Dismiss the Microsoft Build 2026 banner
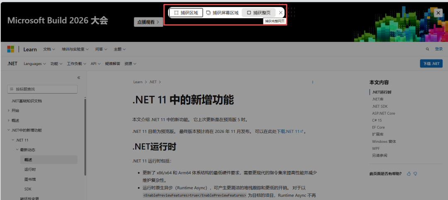Screen dimensions: 448x200 tap(438, 13)
